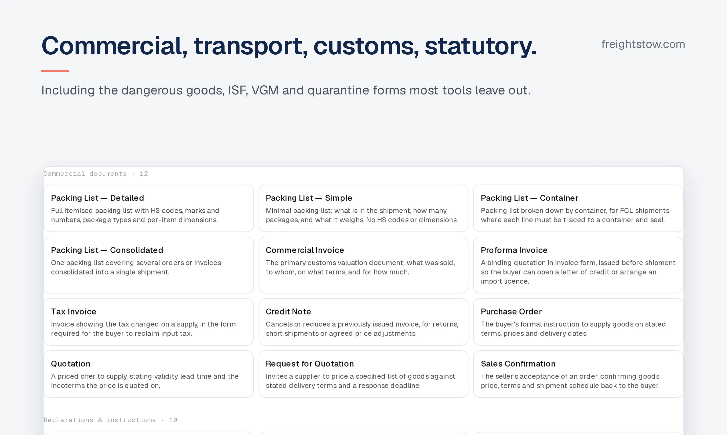
Task: Select the Proforma Invoice card
Action: (578, 265)
